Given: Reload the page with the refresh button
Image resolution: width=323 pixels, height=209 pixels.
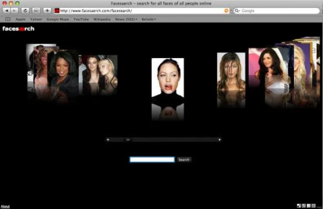Looking at the screenshot, I should click(26, 11).
